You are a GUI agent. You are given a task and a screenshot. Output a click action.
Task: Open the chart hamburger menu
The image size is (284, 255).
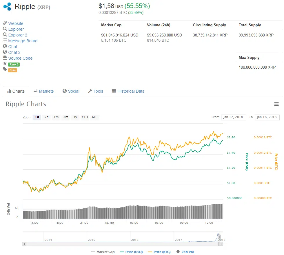point(276,104)
